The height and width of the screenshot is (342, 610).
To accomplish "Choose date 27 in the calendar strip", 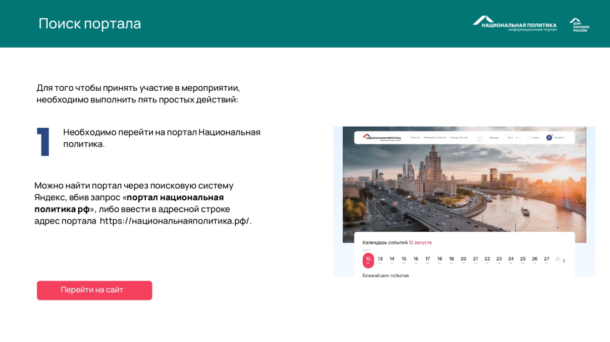I will point(546,259).
